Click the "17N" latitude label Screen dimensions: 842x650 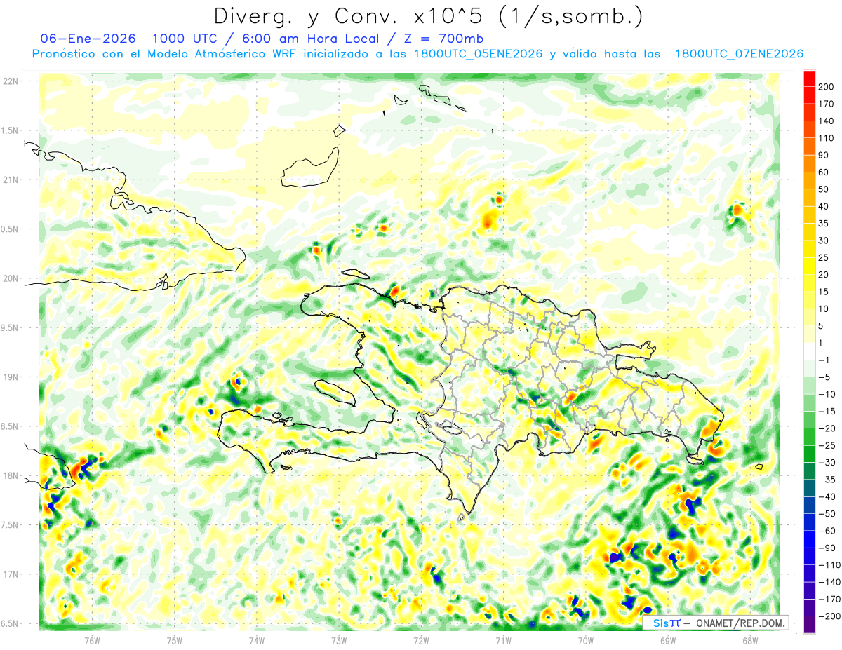pyautogui.click(x=10, y=574)
